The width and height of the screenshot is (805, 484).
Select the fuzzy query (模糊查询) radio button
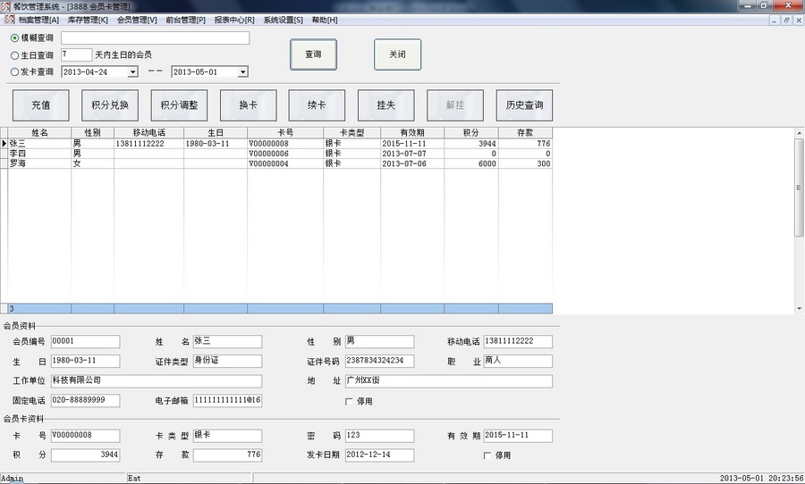[15, 38]
